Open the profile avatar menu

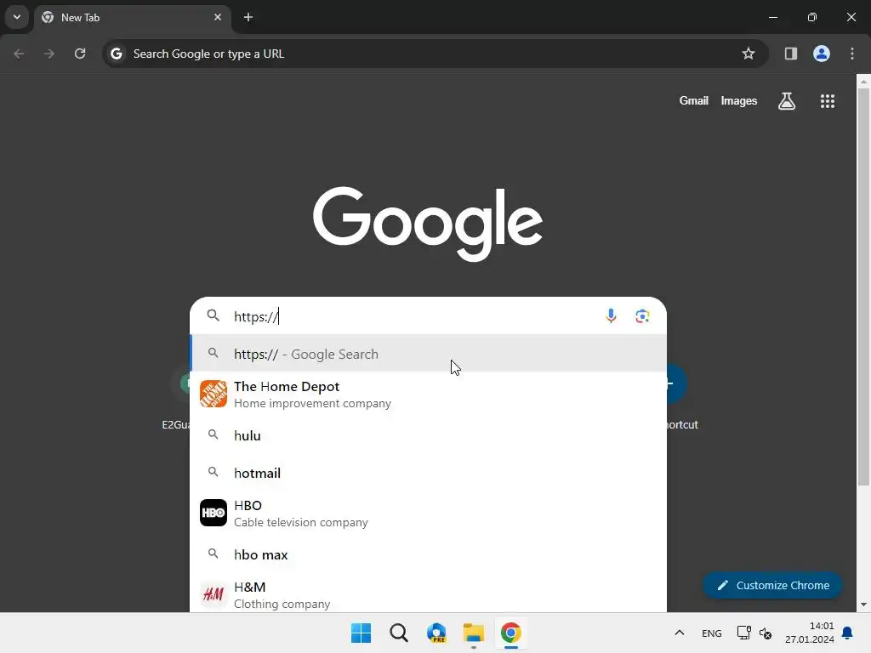(x=822, y=54)
